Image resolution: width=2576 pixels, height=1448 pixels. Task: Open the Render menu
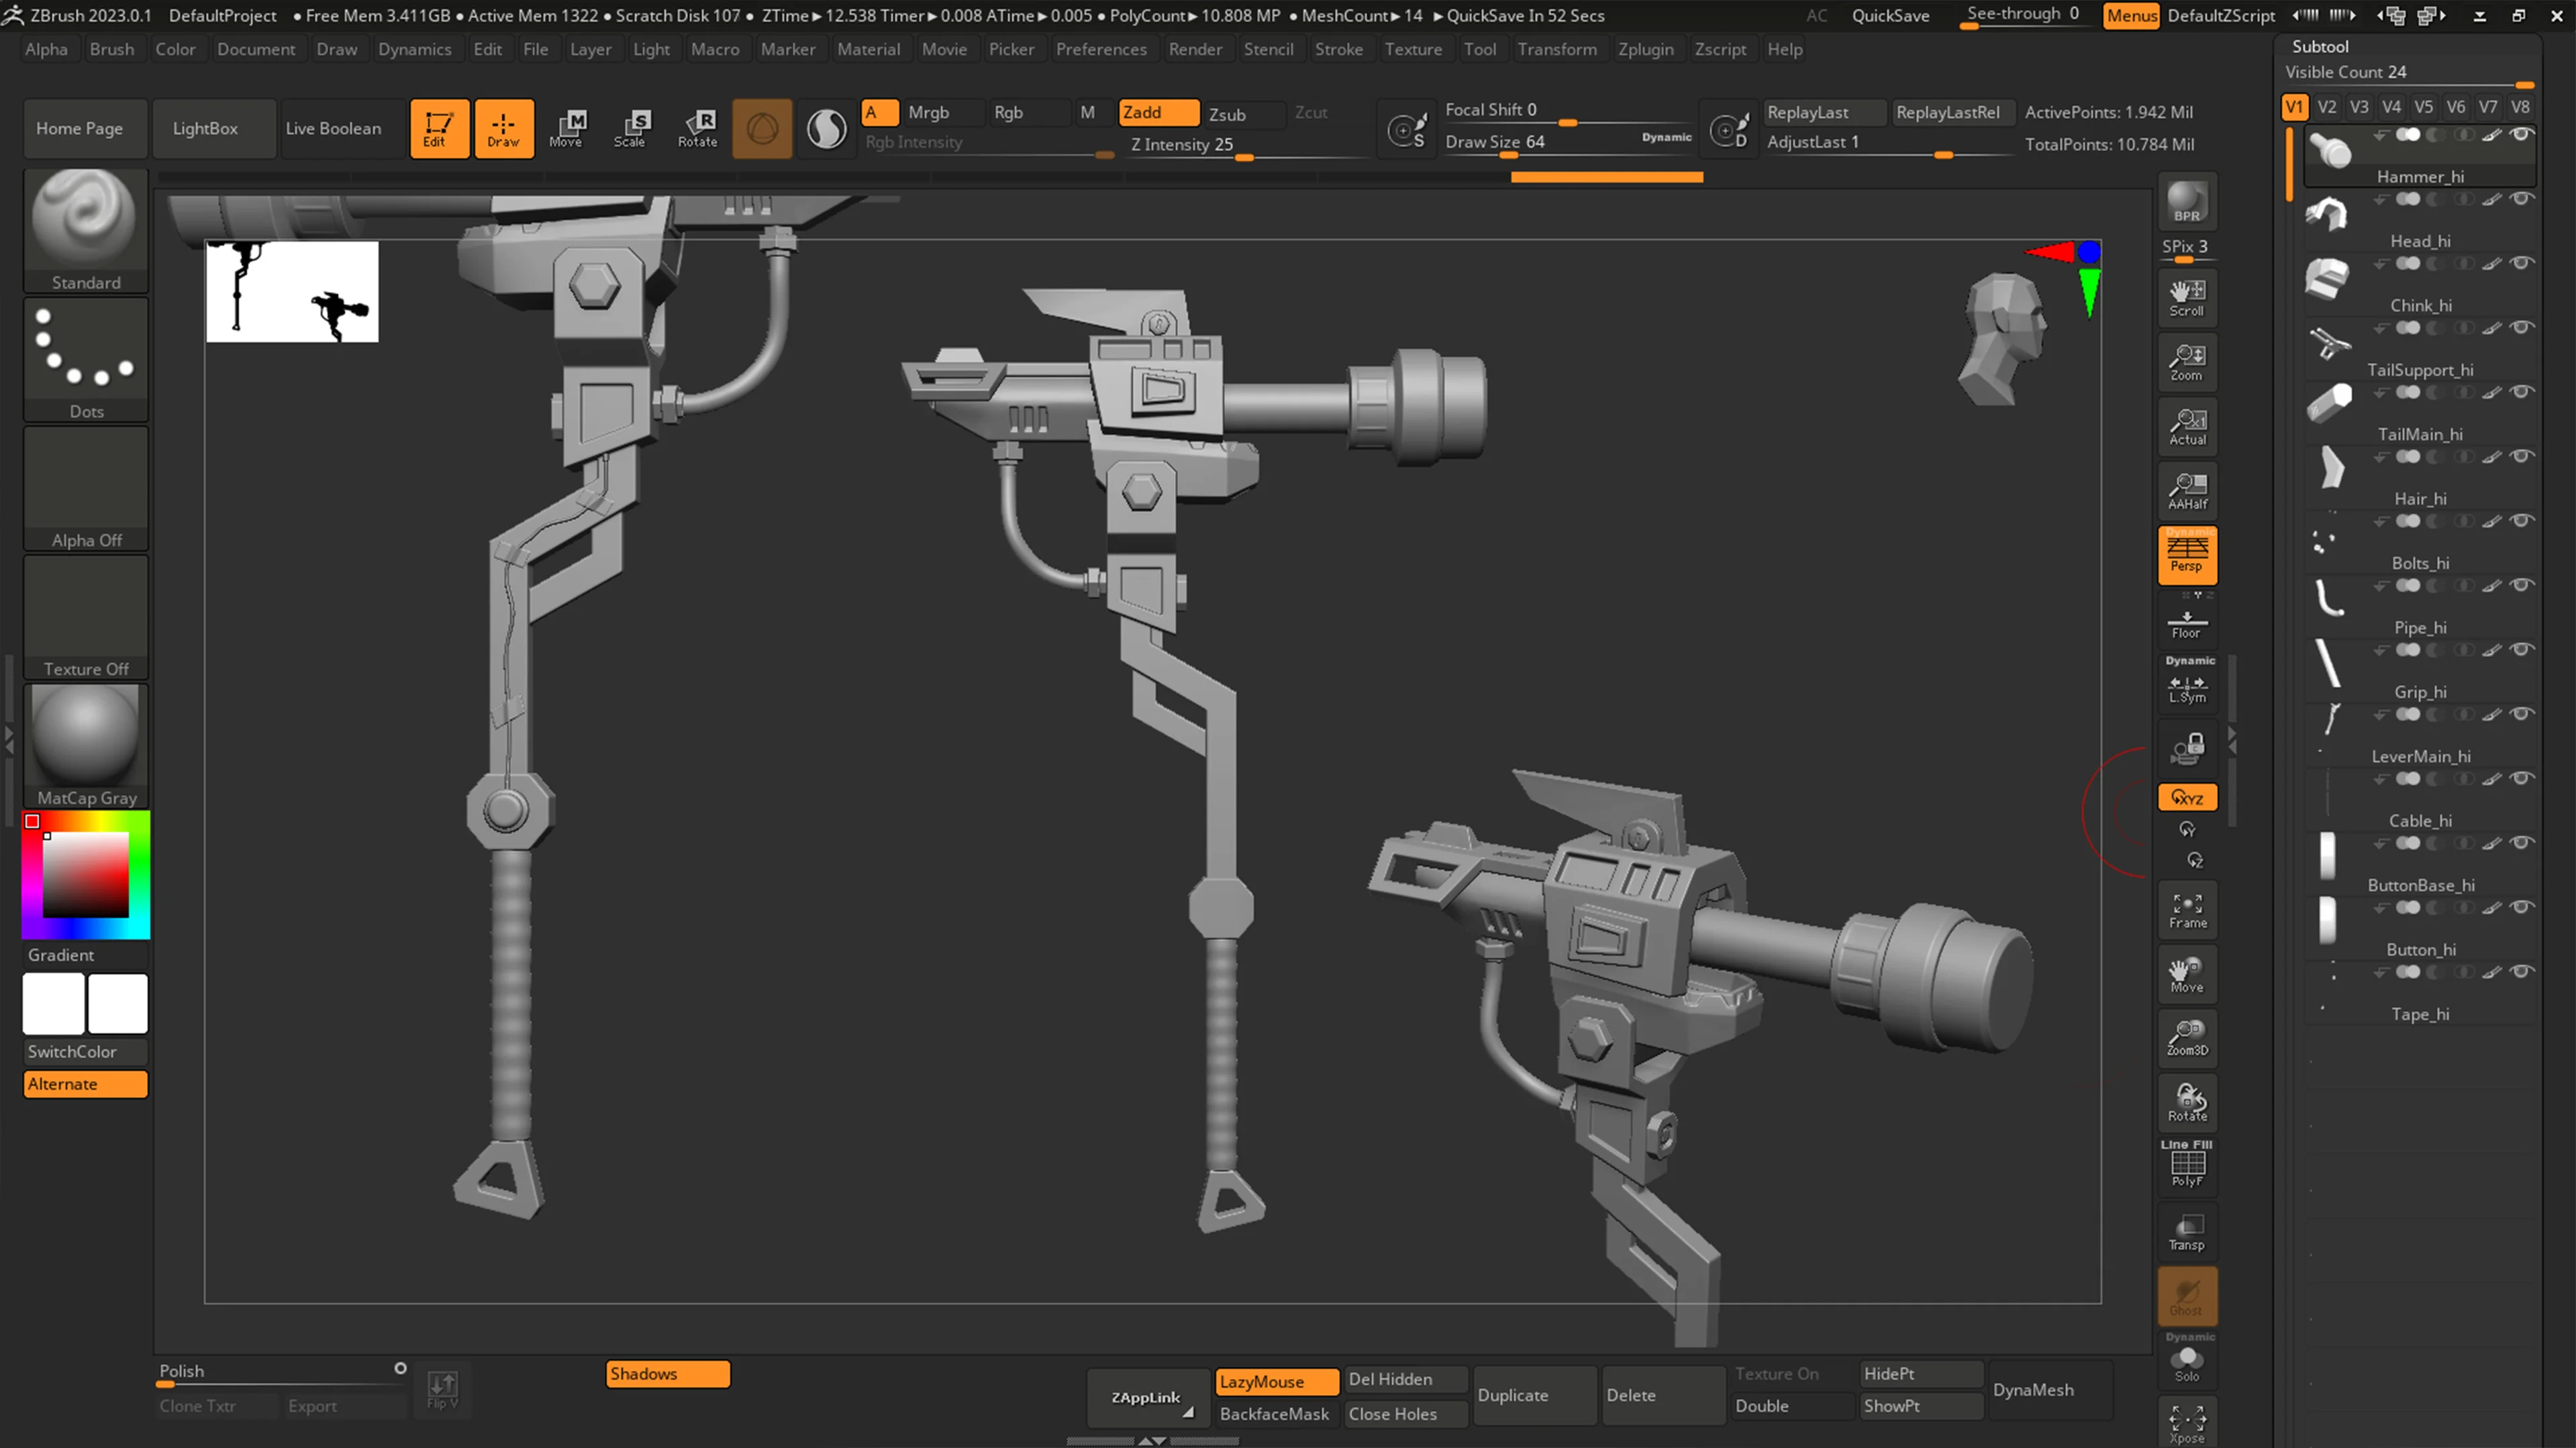[x=1195, y=49]
